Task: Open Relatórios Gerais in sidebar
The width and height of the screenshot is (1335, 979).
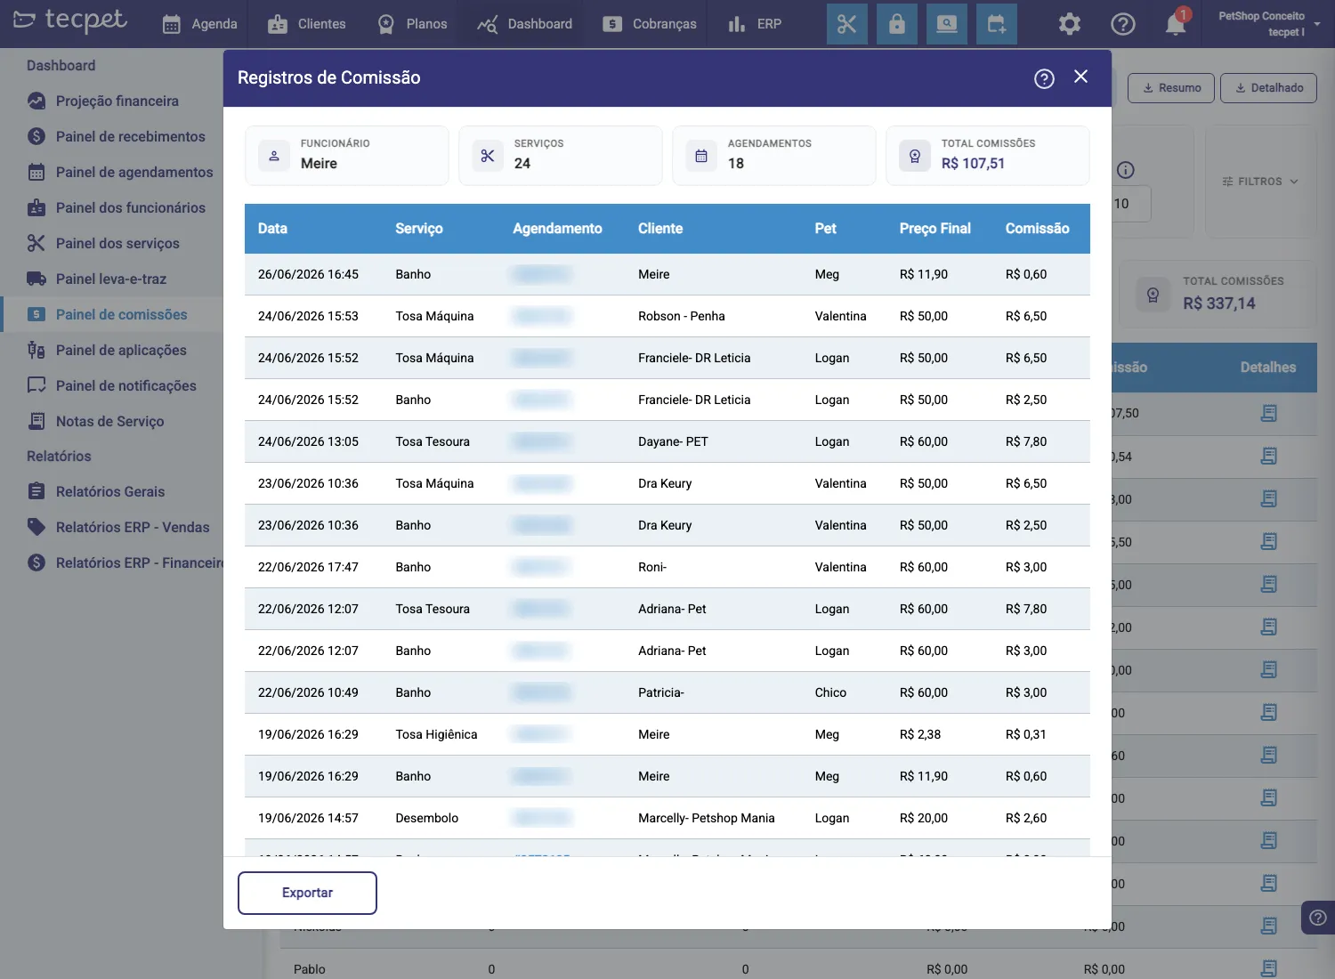Action: tap(95, 491)
